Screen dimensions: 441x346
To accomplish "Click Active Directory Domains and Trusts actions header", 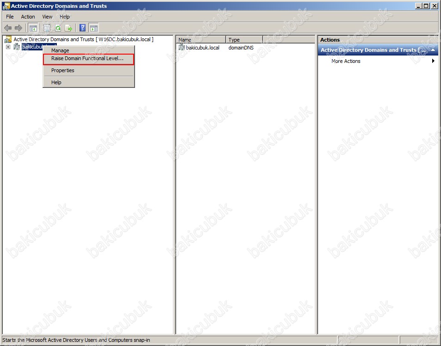I will [378, 50].
